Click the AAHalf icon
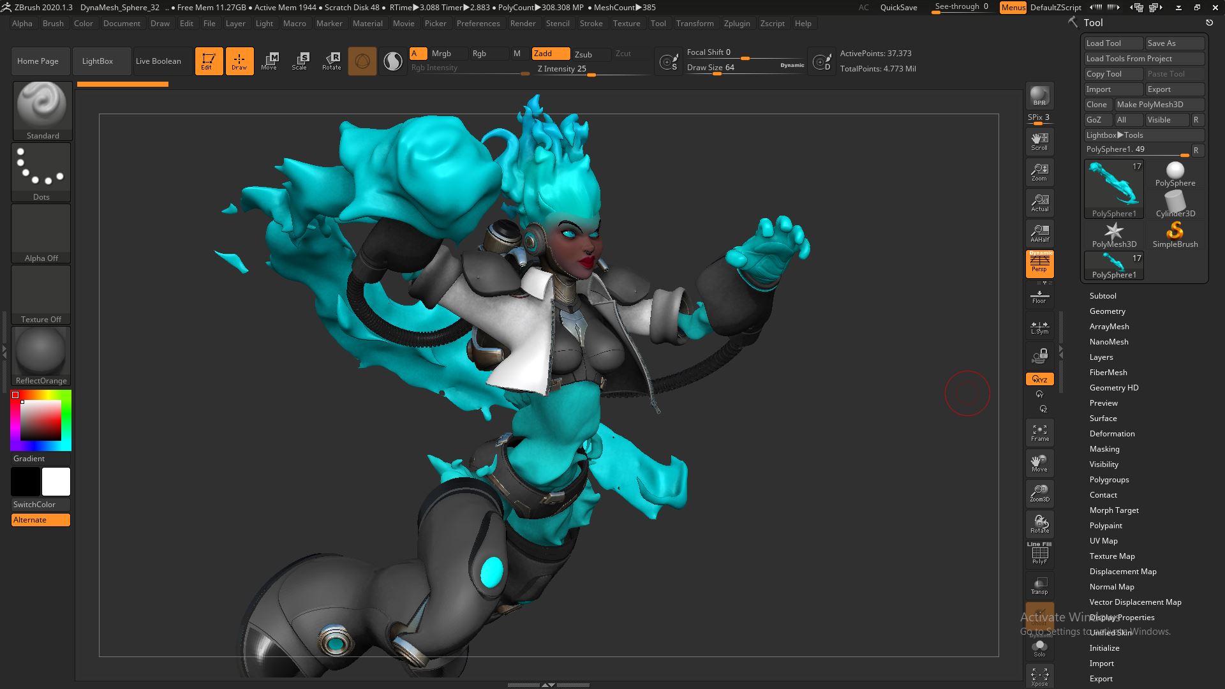This screenshot has height=689, width=1225. [1039, 233]
